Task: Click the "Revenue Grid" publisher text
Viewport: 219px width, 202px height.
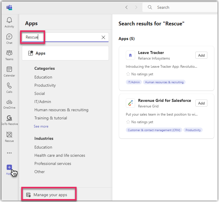Action: (148, 106)
